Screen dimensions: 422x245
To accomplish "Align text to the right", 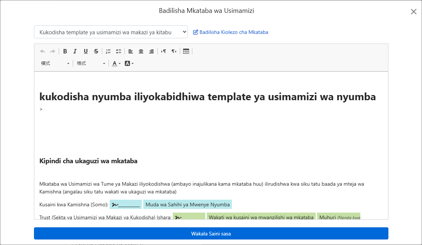I will 151,51.
